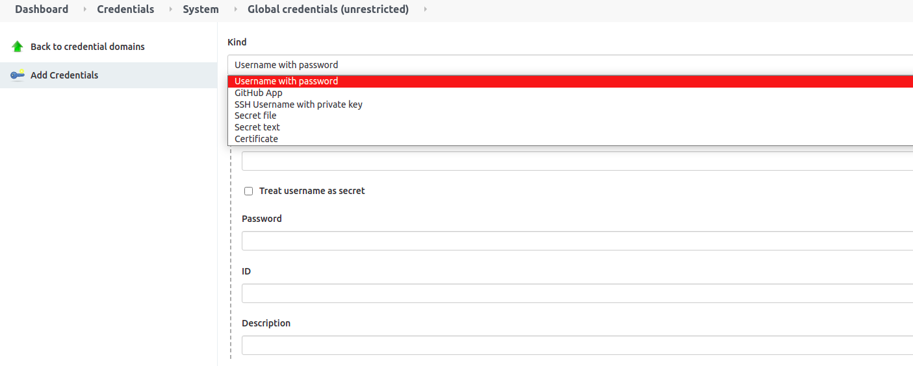This screenshot has width=913, height=366.
Task: Pick SSH Username with private key option
Action: [x=298, y=104]
